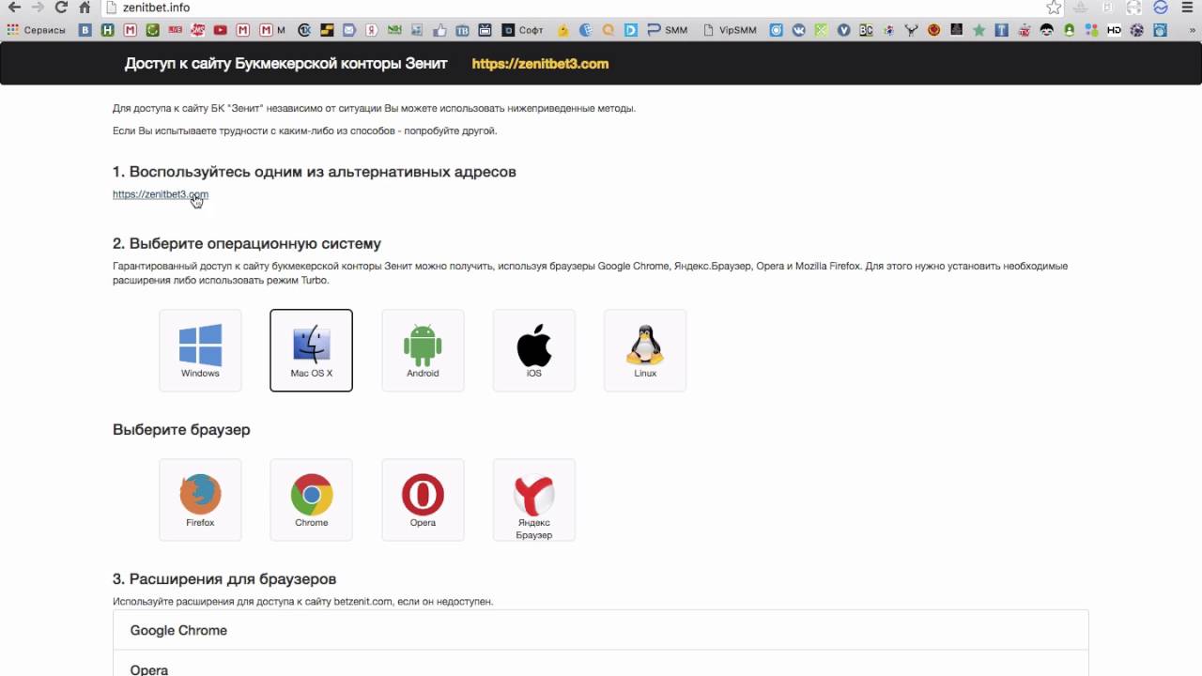Open the browser home page
The width and height of the screenshot is (1202, 676).
(85, 8)
